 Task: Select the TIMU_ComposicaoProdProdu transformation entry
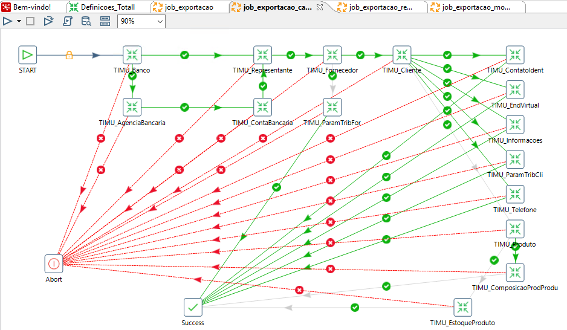coord(515,273)
